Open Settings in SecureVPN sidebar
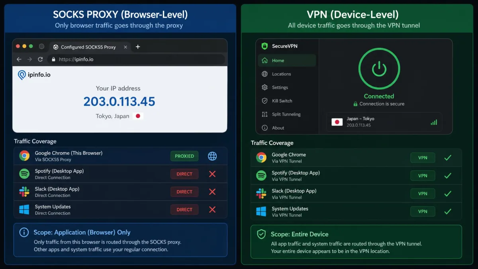This screenshot has width=478, height=269. pyautogui.click(x=287, y=87)
